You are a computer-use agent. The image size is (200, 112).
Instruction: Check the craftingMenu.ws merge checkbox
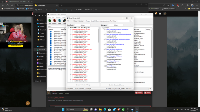[x=106, y=44]
